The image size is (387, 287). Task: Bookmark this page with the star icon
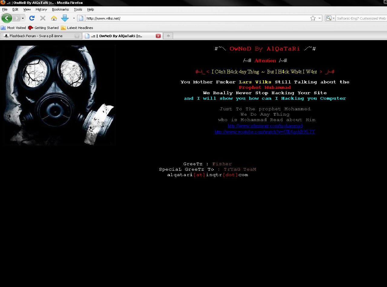click(x=313, y=18)
